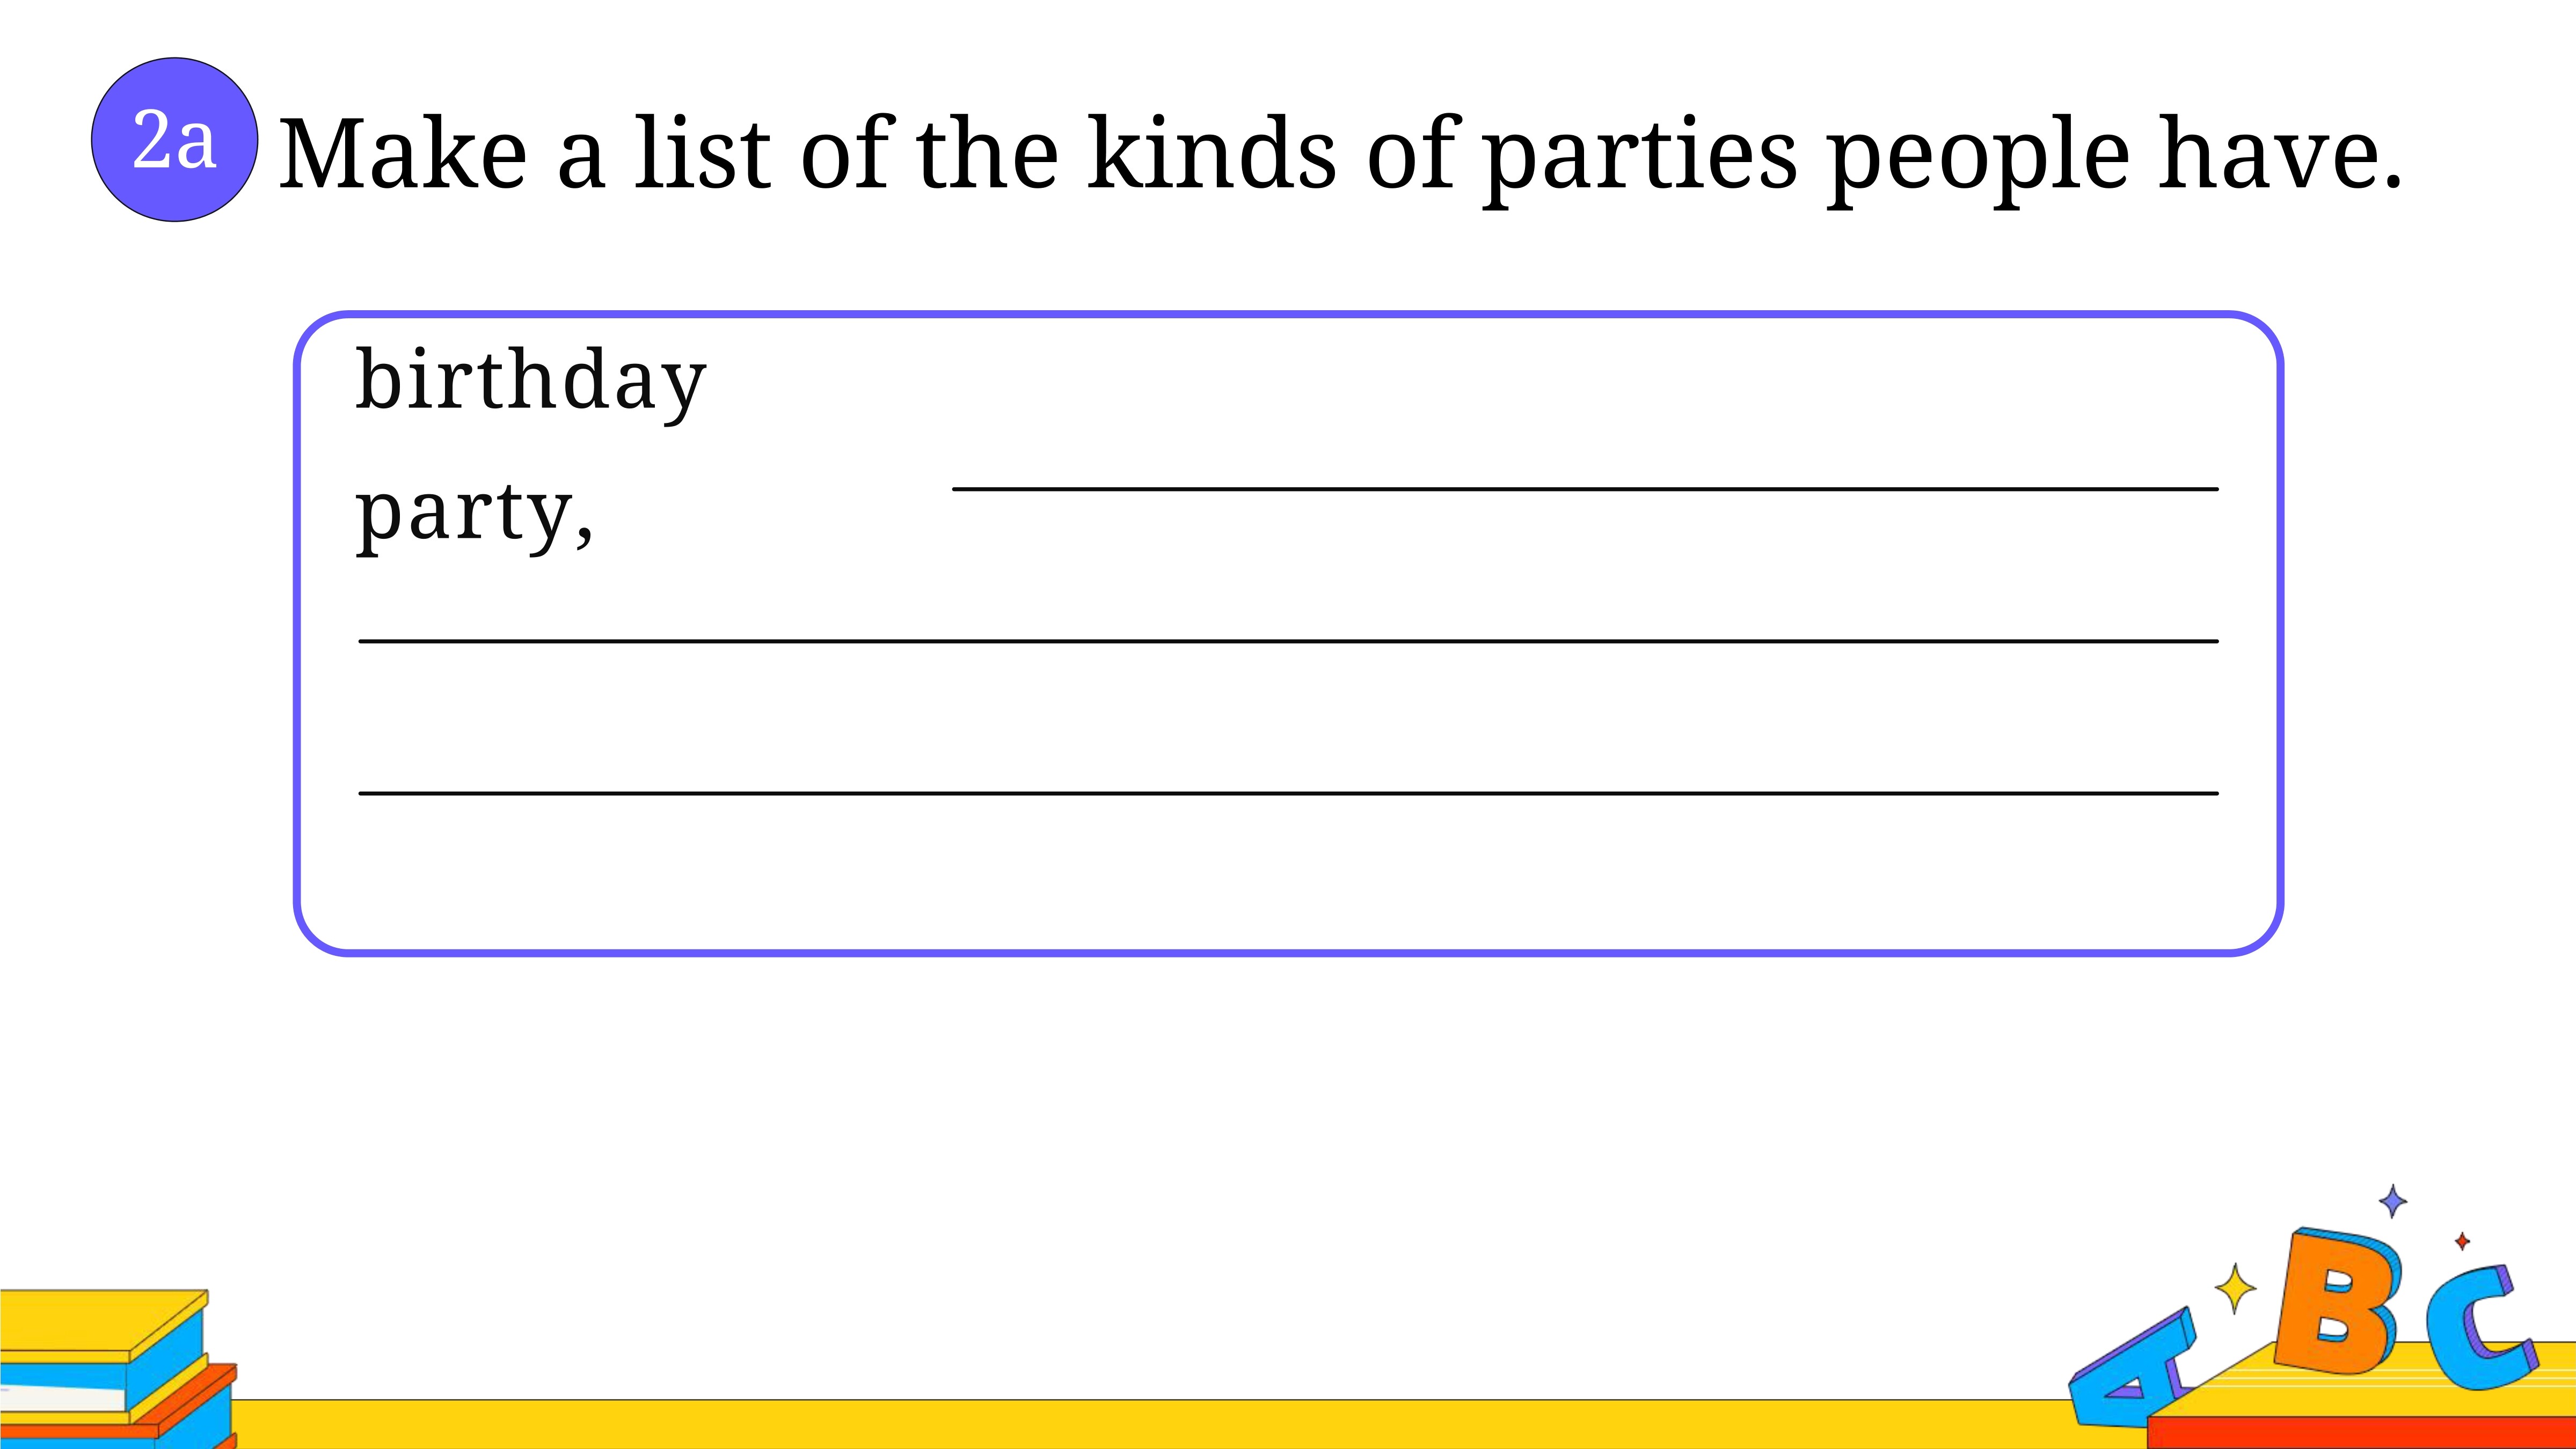Screen dimensions: 2576x1449
Task: Click the yellow sparkle star
Action: [2235, 1289]
